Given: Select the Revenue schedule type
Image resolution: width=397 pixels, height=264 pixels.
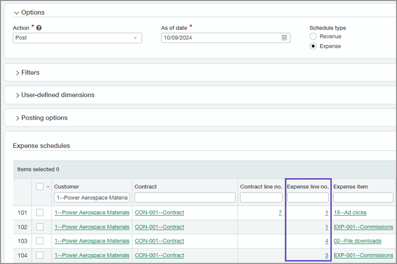Looking at the screenshot, I should coord(313,37).
